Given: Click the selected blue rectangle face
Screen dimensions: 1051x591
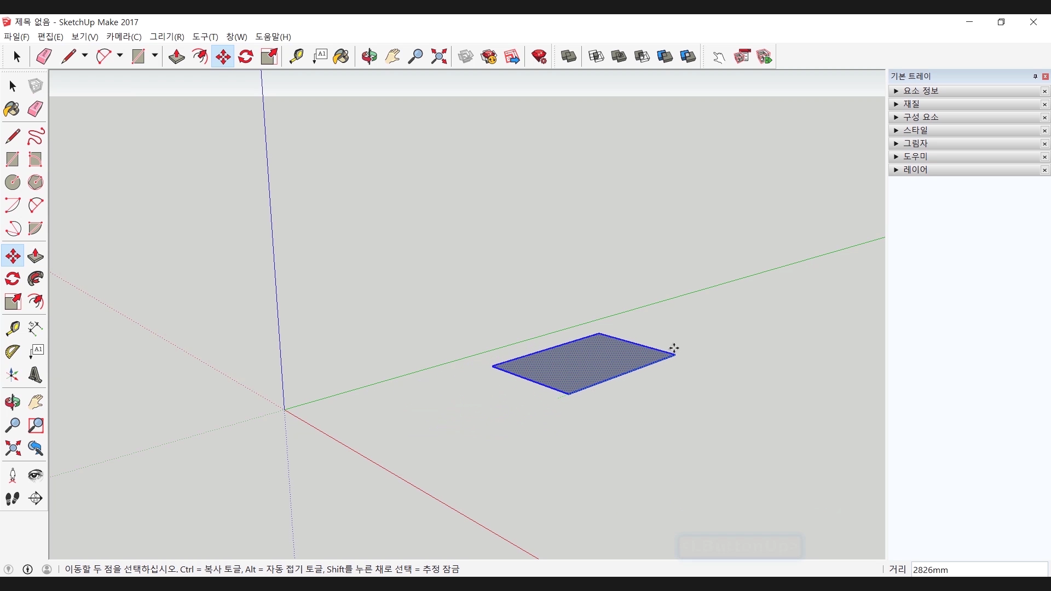Looking at the screenshot, I should pyautogui.click(x=583, y=363).
